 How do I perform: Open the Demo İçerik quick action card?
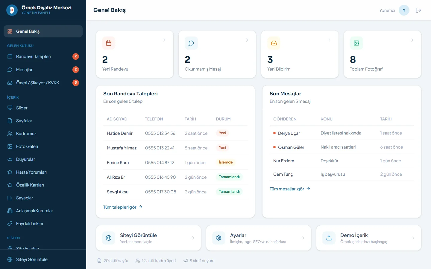point(369,238)
